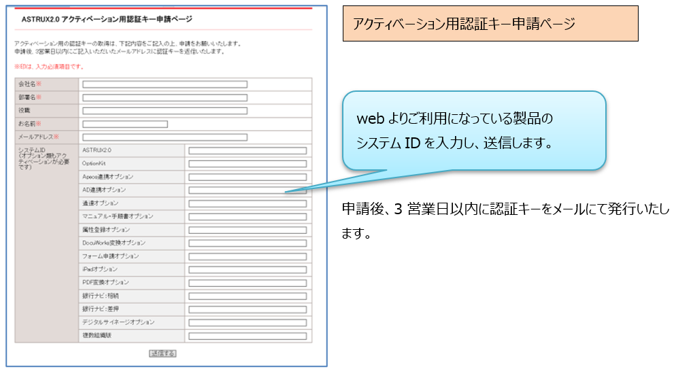Click the 申請後、3営業日以内 paragraph on the right
Image resolution: width=676 pixels, height=372 pixels.
[505, 221]
